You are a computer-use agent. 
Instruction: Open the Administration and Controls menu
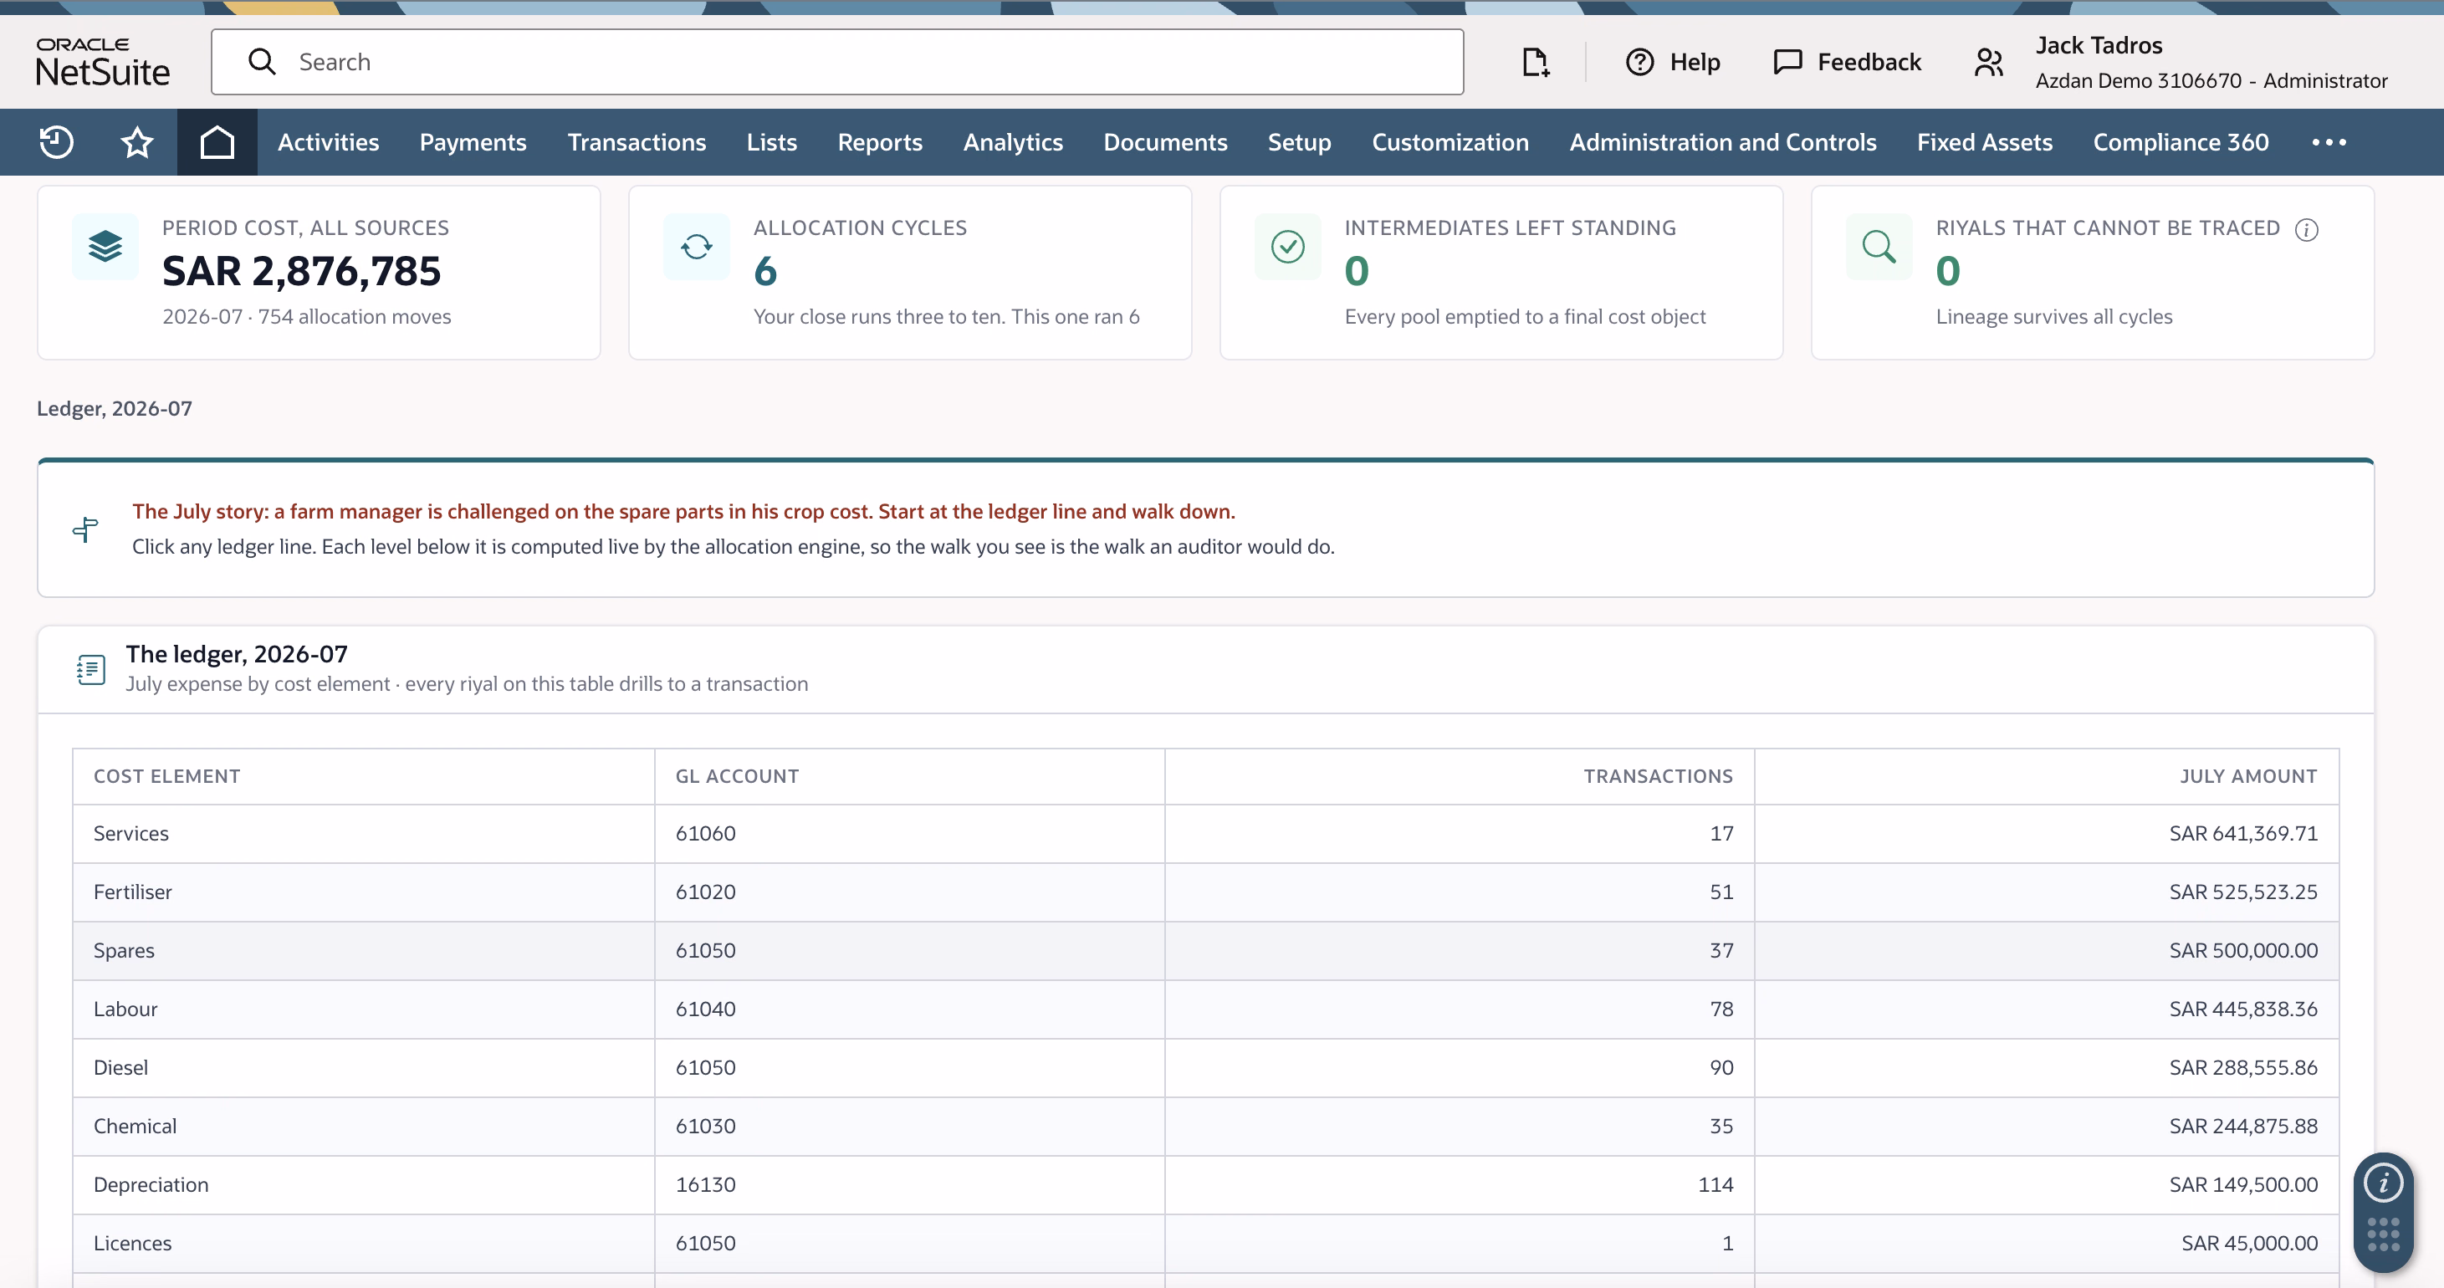click(1723, 142)
